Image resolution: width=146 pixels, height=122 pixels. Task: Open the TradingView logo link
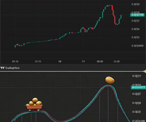pyautogui.click(x=10, y=68)
